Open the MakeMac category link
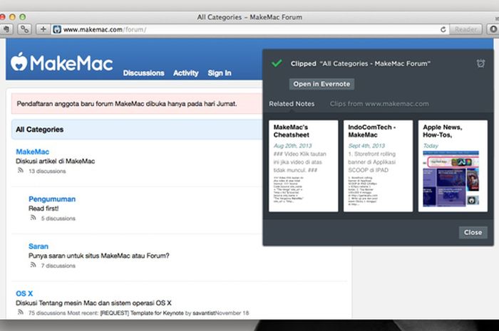The image size is (499, 331). 33,152
